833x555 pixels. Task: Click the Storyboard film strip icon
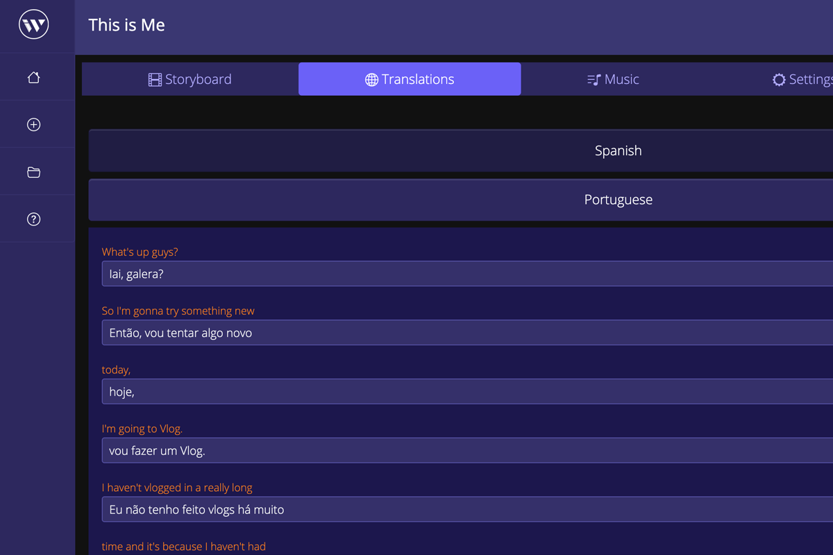click(155, 80)
